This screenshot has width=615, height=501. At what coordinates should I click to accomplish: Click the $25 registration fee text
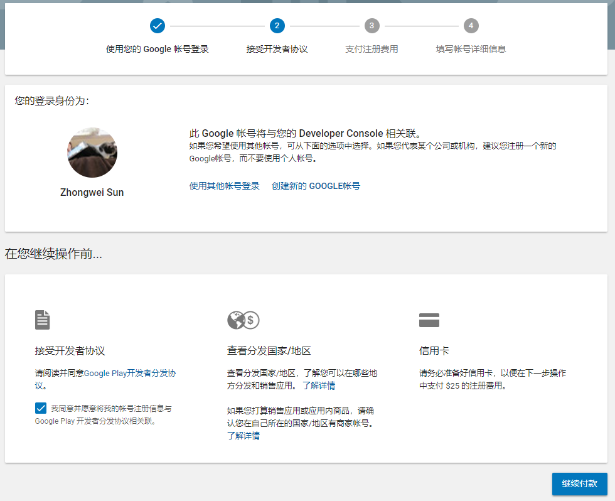click(492, 379)
